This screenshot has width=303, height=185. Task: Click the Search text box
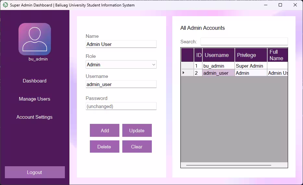tap(244, 41)
